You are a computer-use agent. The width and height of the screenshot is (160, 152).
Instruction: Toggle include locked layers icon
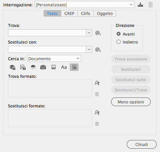click(x=12, y=67)
